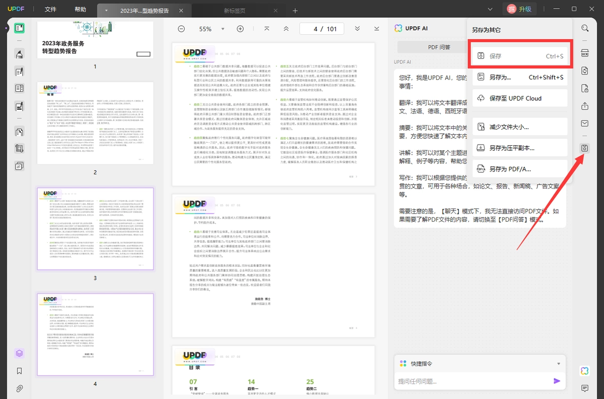Click the UPDF logo in title bar
This screenshot has width=604, height=399.
point(16,10)
